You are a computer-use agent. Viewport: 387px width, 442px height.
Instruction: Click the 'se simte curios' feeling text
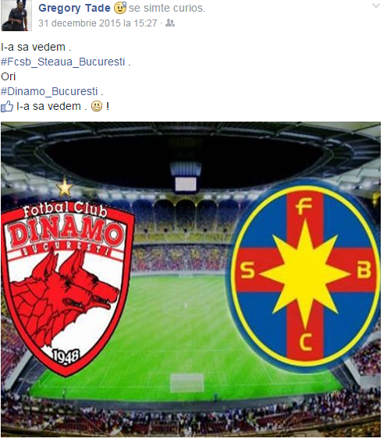click(x=167, y=8)
